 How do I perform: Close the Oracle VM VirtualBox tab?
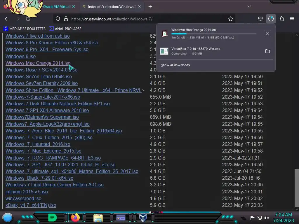tap(74, 7)
